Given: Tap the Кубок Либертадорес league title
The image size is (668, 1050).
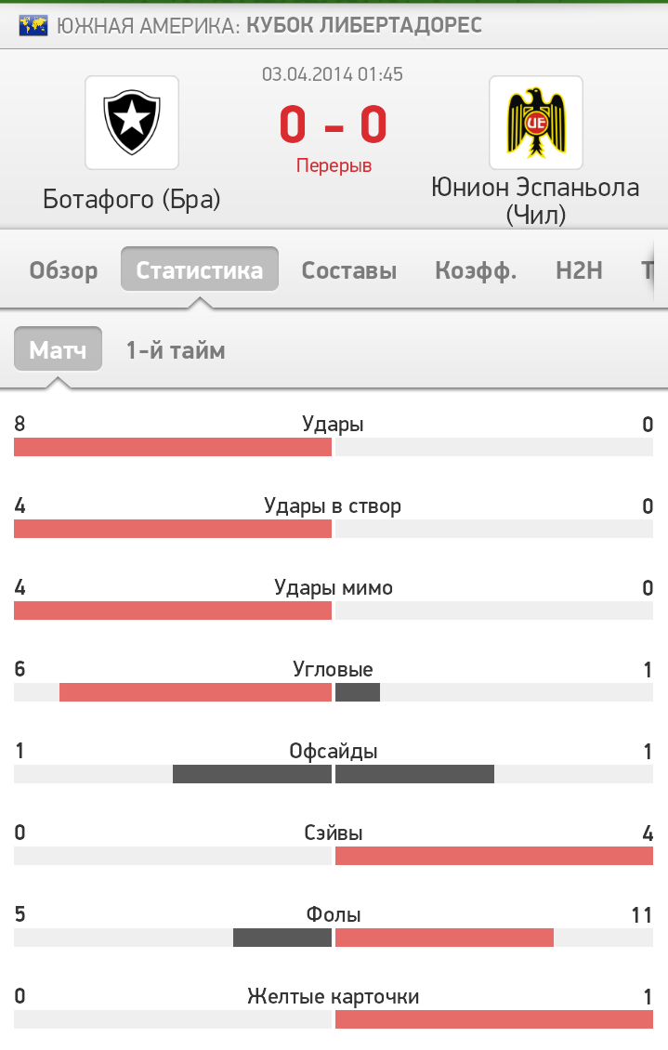Looking at the screenshot, I should click(x=364, y=25).
